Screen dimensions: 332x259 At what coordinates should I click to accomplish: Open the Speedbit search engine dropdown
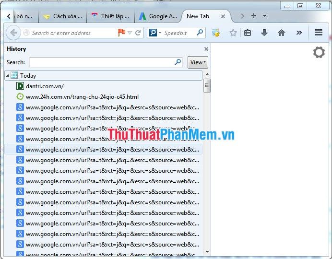(154, 33)
